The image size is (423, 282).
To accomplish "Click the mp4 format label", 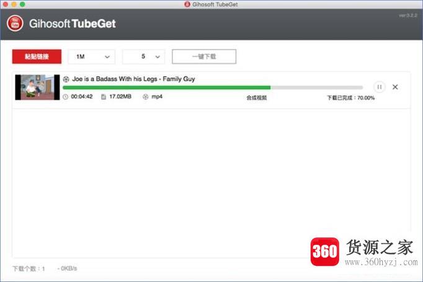I will pos(157,97).
